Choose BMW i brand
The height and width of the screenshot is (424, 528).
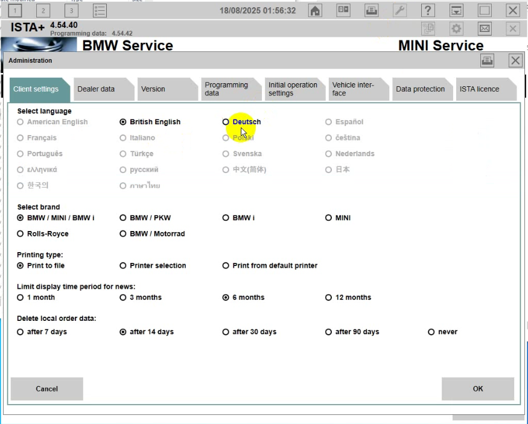point(238,218)
